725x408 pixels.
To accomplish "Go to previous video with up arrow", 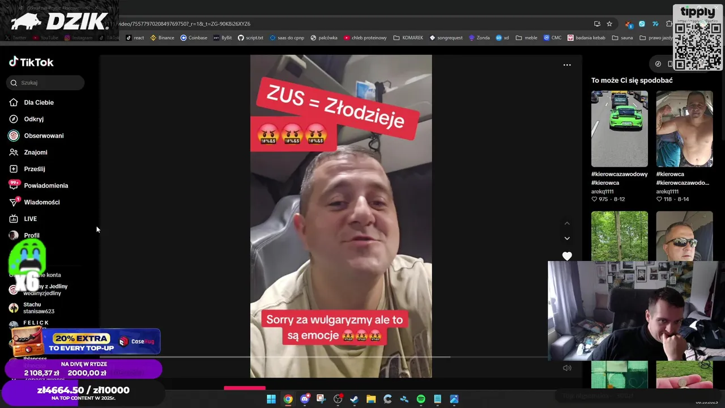I will coord(567,223).
